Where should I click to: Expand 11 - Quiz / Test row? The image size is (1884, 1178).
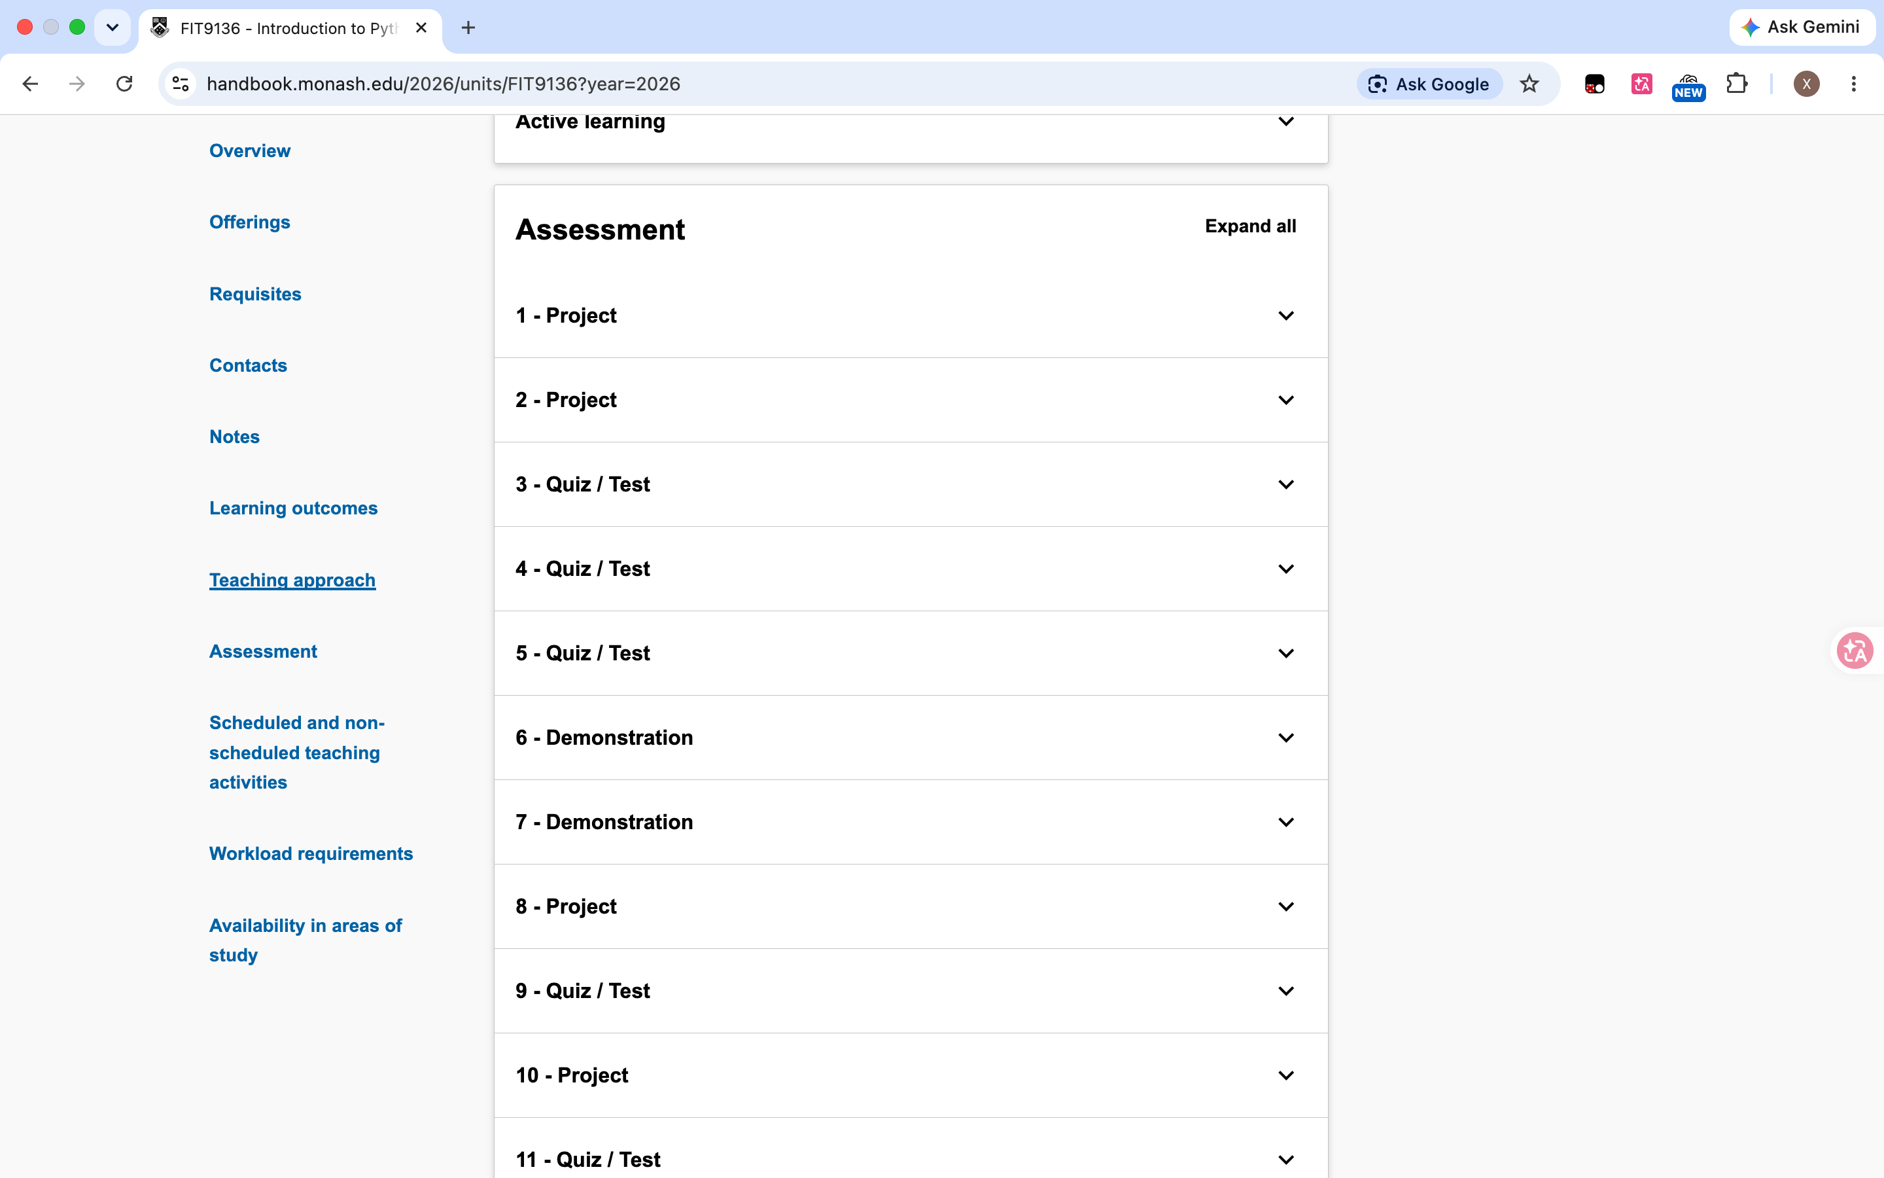(911, 1149)
